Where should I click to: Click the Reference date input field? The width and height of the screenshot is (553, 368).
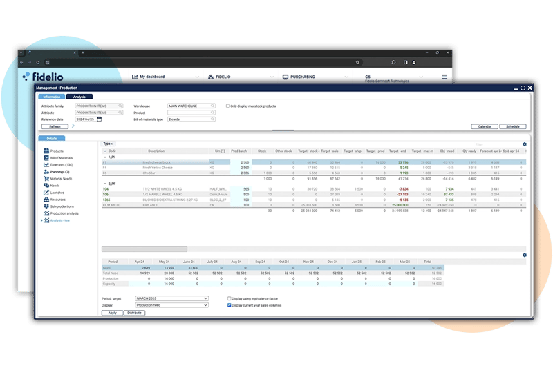coord(85,119)
